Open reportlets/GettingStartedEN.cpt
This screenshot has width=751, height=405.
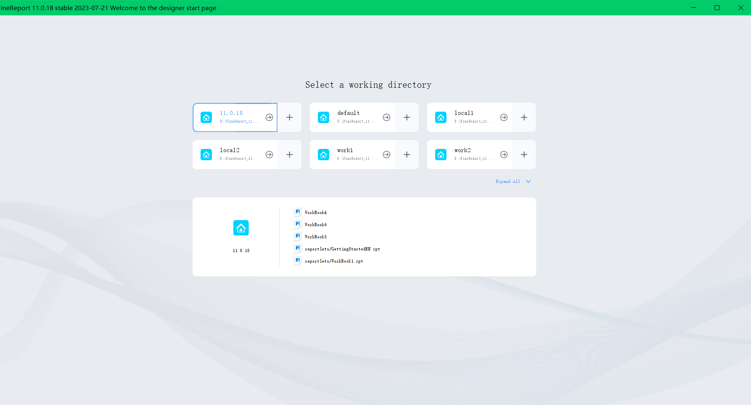click(x=342, y=249)
